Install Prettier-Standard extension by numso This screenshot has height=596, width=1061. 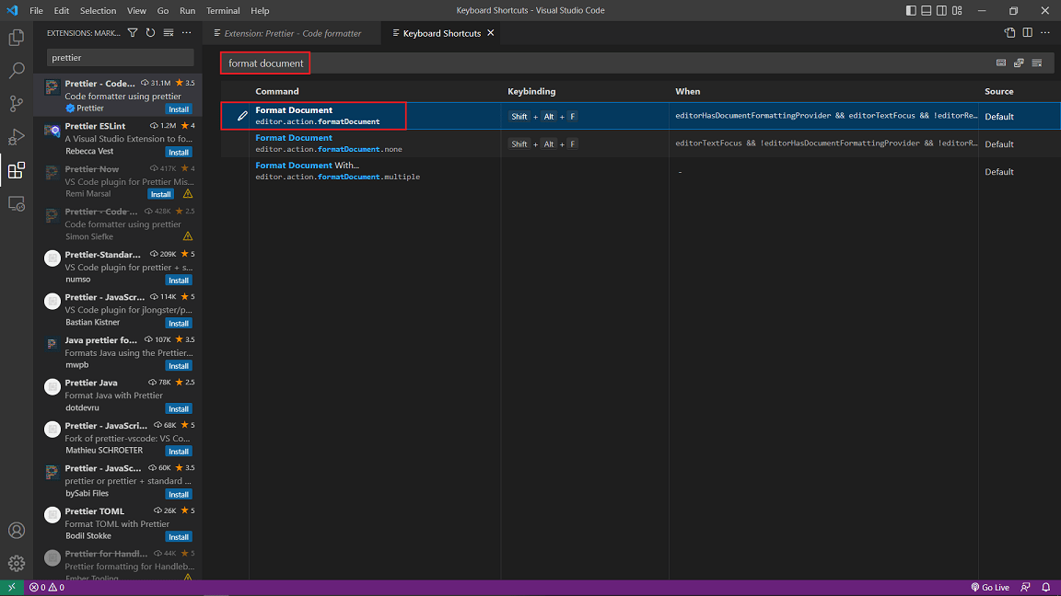[x=179, y=281]
